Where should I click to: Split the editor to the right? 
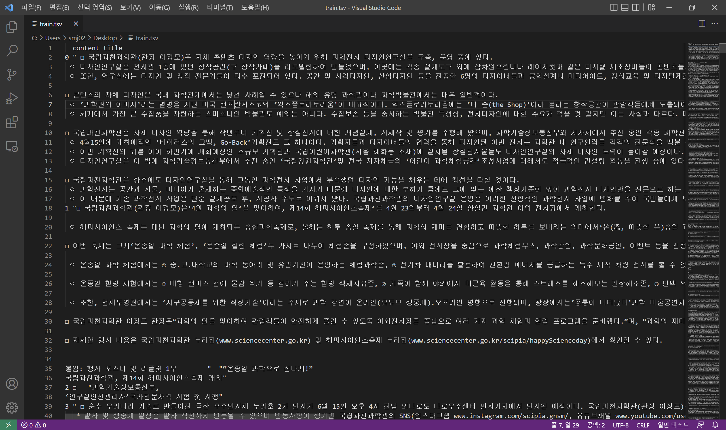click(702, 24)
